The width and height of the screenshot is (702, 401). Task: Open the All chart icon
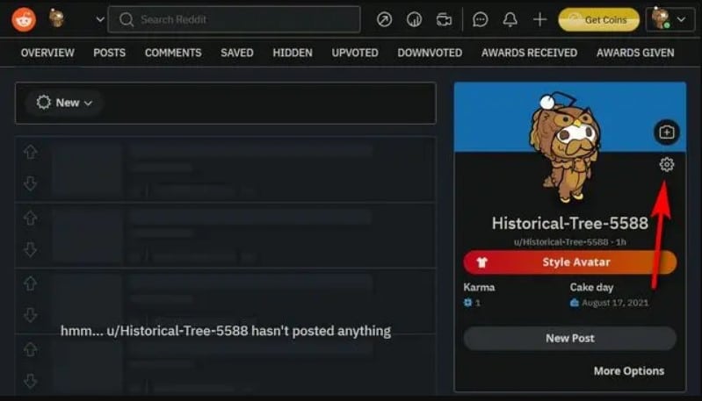(x=414, y=19)
